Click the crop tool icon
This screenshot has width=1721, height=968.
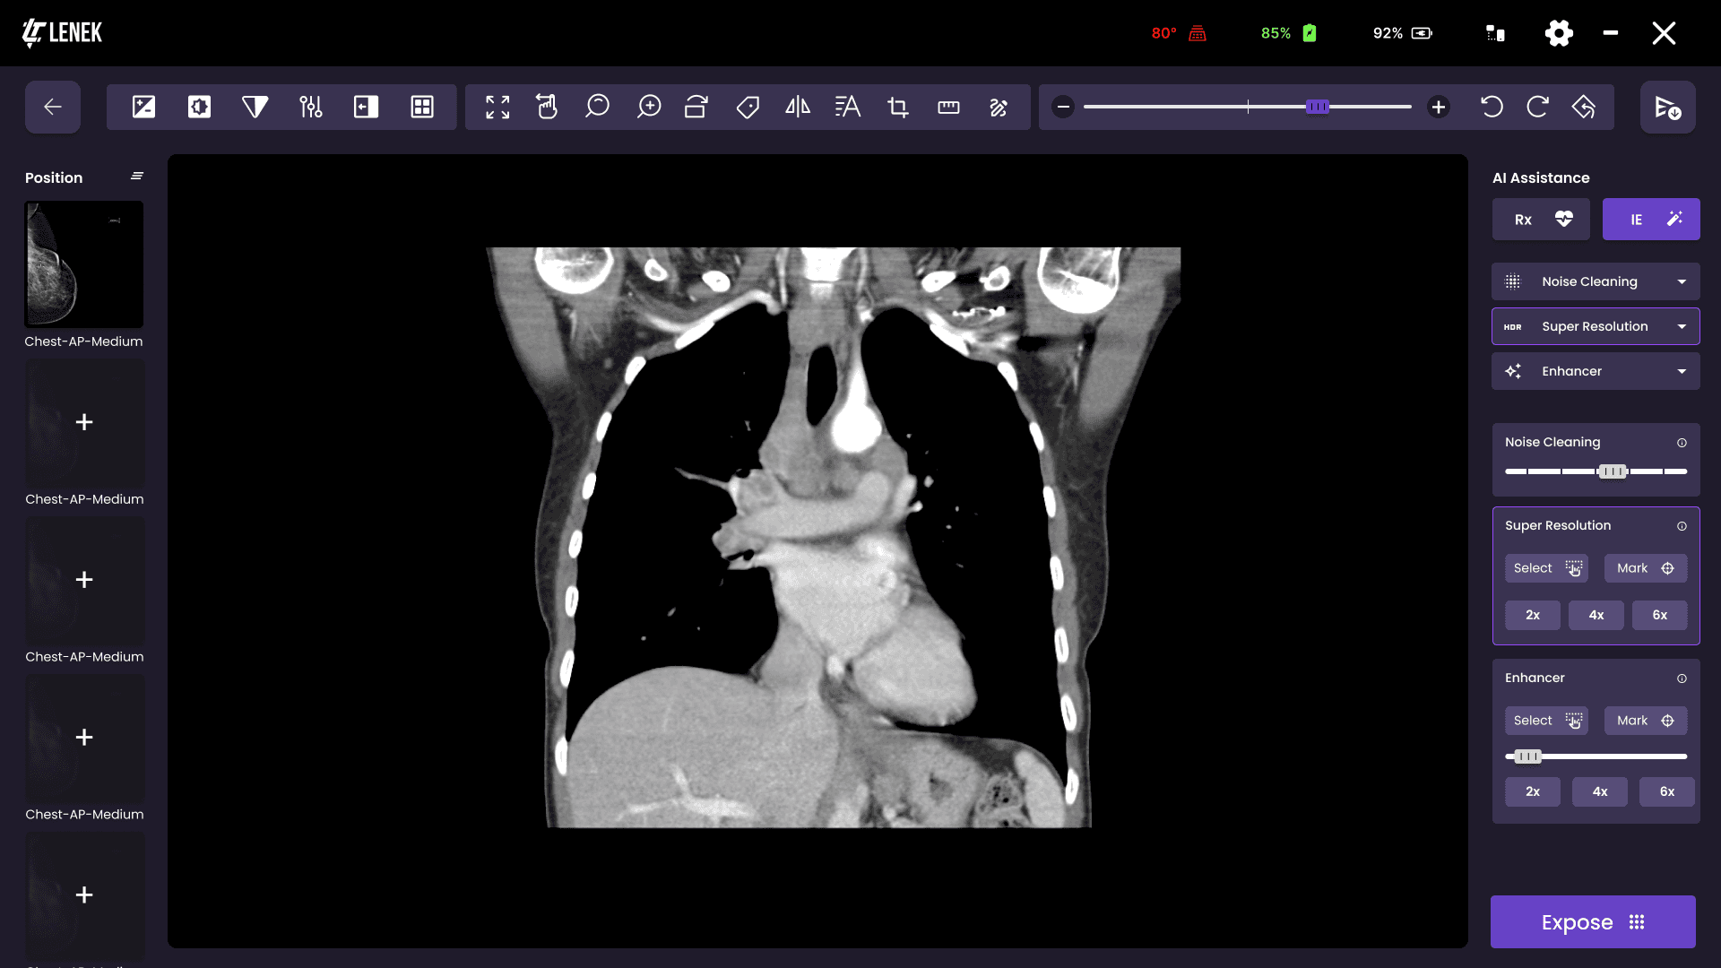tap(897, 108)
